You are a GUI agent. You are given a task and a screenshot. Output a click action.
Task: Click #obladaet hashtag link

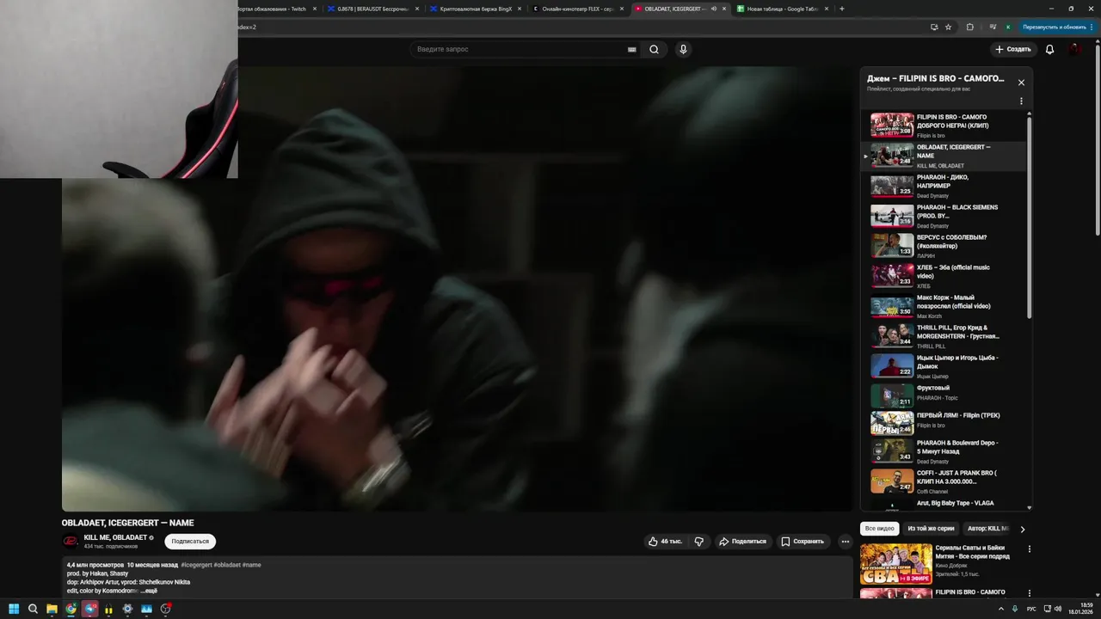coord(227,565)
